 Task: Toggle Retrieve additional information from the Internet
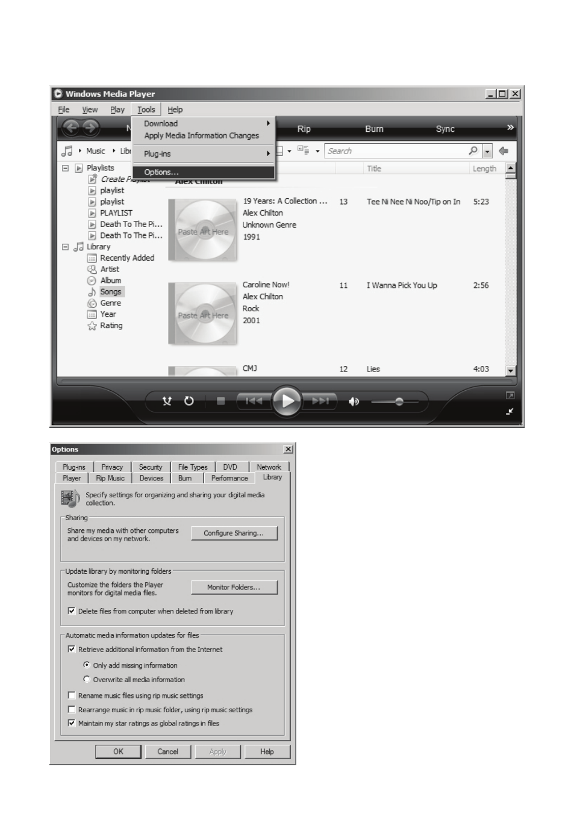click(x=72, y=649)
